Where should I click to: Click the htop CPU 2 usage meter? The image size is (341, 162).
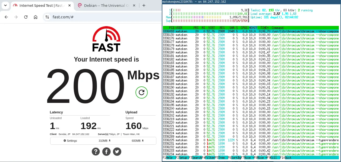point(209,14)
